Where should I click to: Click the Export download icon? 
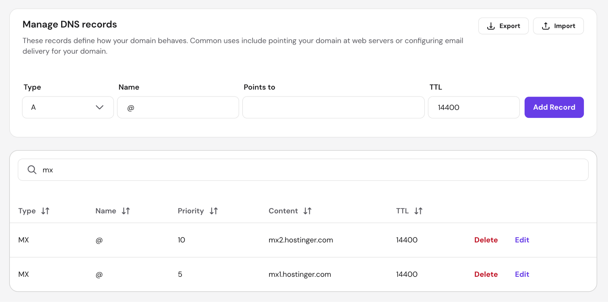(491, 26)
